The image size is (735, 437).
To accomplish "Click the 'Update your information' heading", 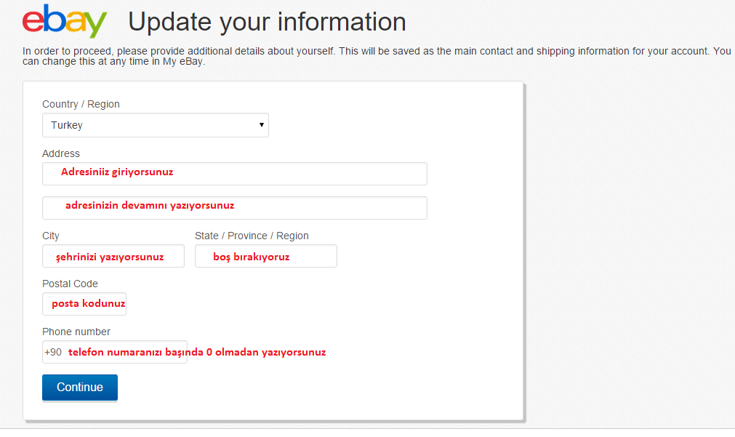I will coord(267,22).
